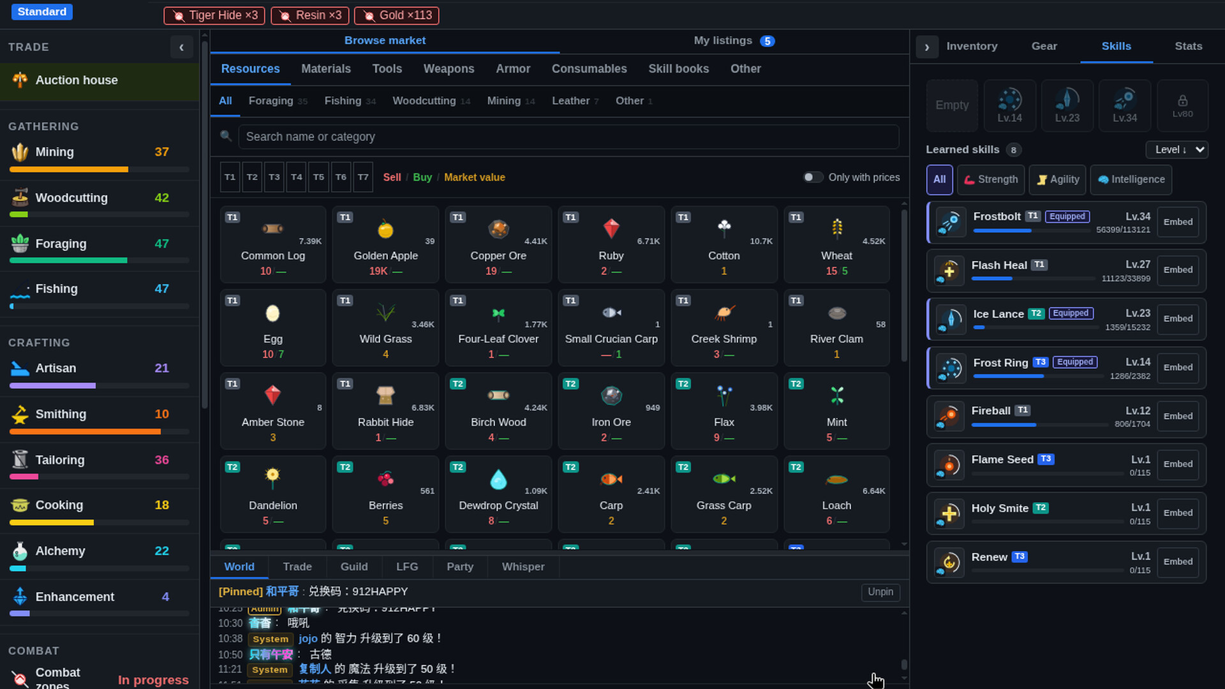Filter learned skills by Intelligence

(1131, 180)
